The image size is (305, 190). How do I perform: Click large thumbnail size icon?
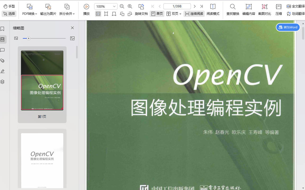coord(72,38)
